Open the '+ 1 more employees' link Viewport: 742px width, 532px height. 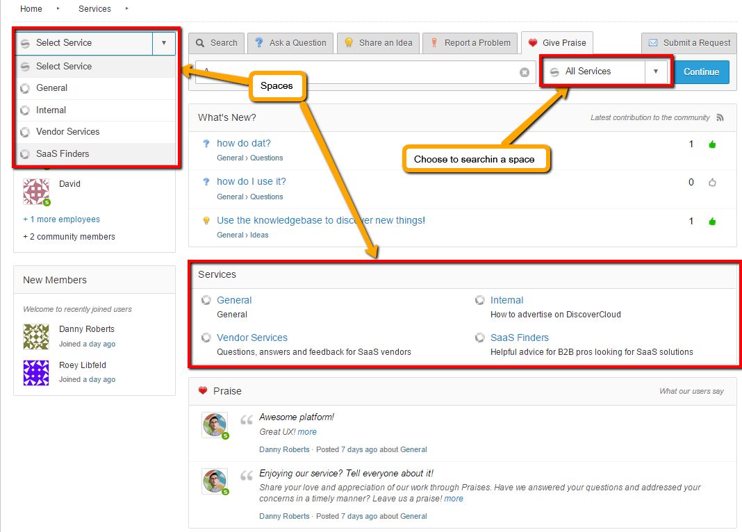point(61,219)
